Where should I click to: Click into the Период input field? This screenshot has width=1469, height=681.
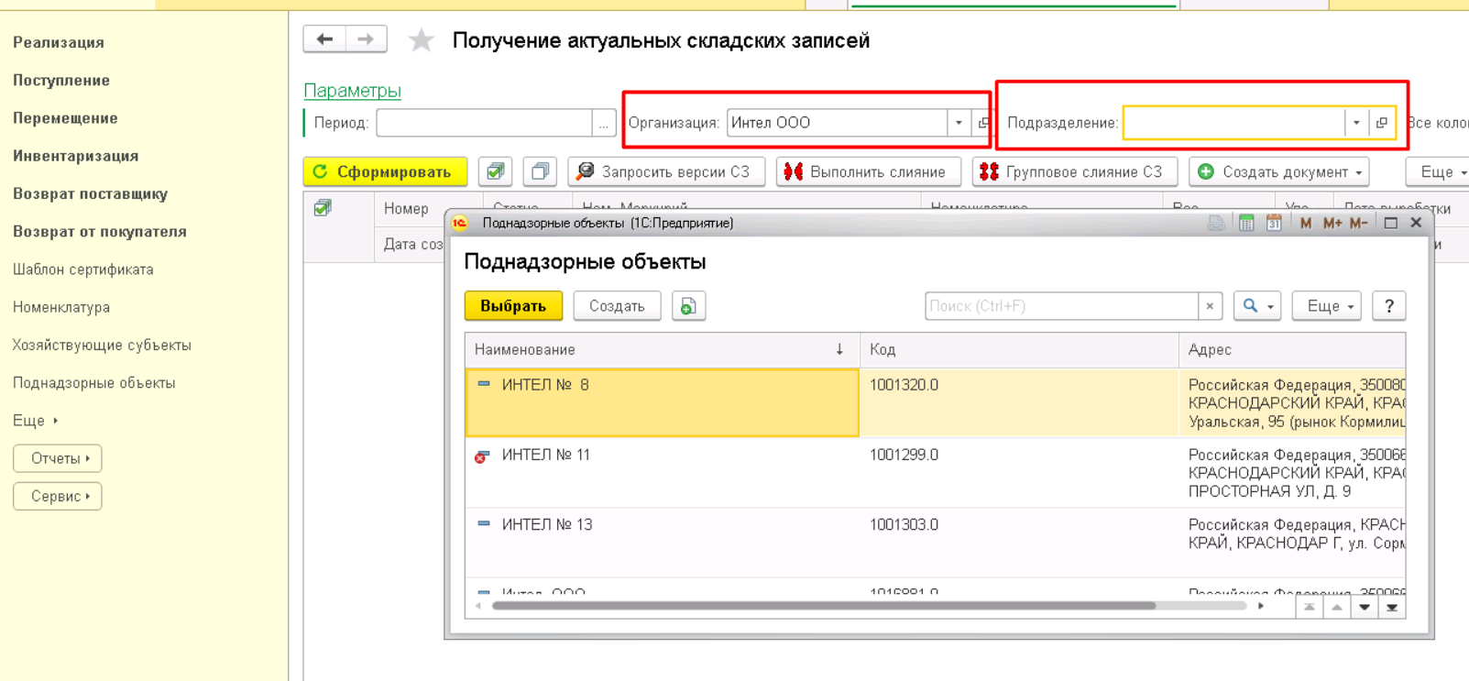pyautogui.click(x=484, y=123)
